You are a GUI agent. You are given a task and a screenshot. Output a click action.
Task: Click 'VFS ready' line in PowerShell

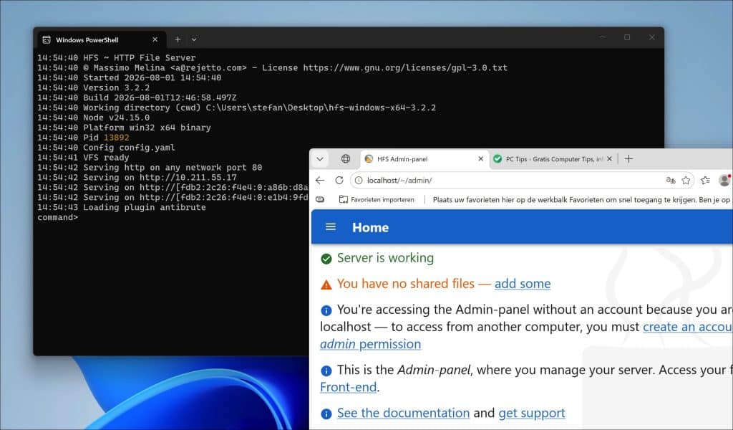83,158
